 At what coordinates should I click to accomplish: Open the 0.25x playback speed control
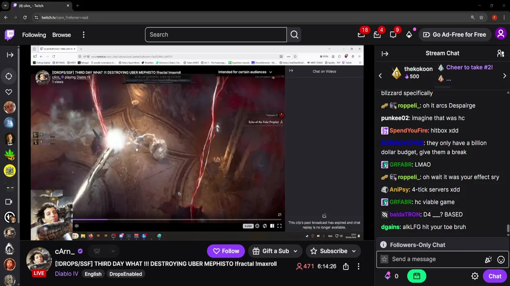point(248,226)
